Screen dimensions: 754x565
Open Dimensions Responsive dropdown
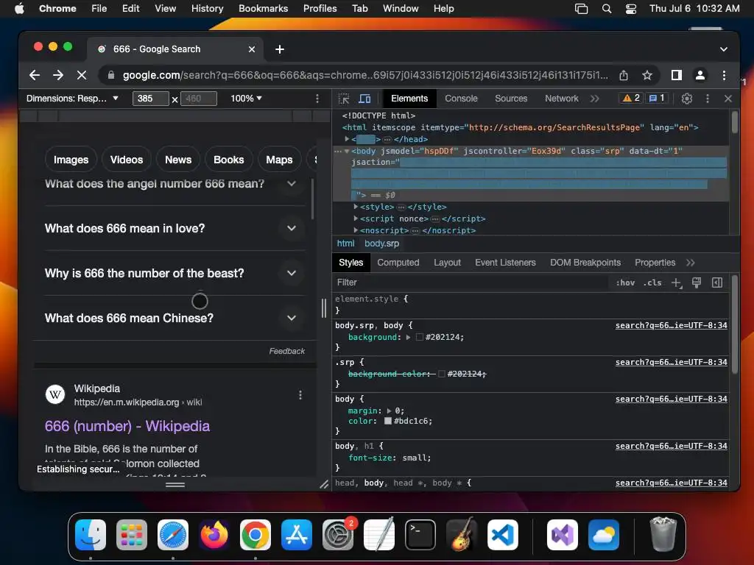pyautogui.click(x=73, y=99)
